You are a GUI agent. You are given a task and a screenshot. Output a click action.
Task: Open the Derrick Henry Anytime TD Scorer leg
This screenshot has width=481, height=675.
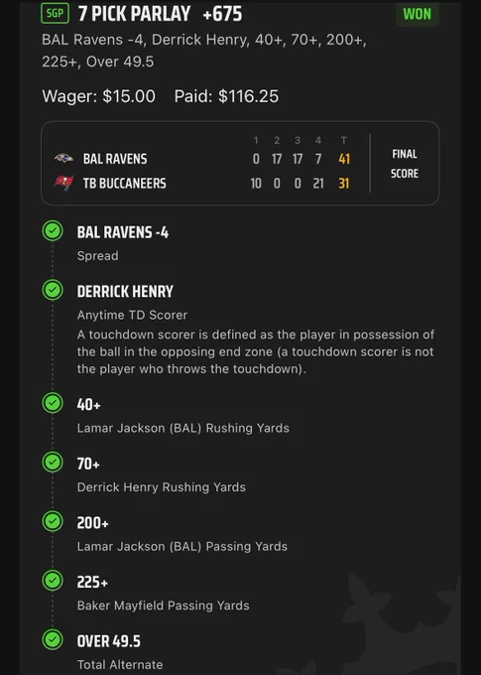(256, 330)
